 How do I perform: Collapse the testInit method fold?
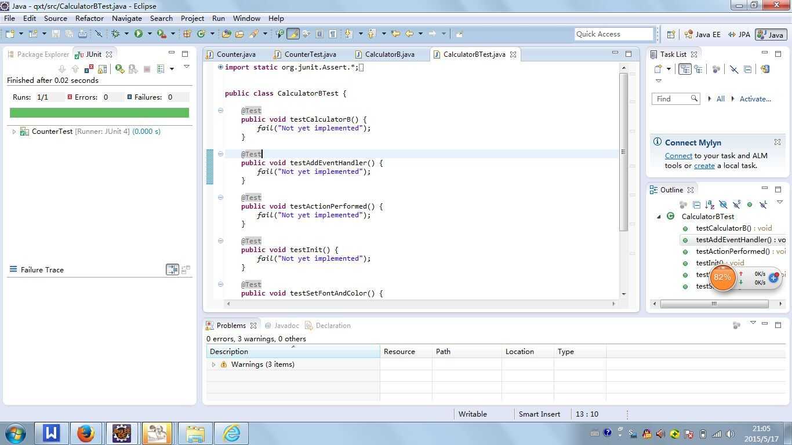click(x=220, y=241)
